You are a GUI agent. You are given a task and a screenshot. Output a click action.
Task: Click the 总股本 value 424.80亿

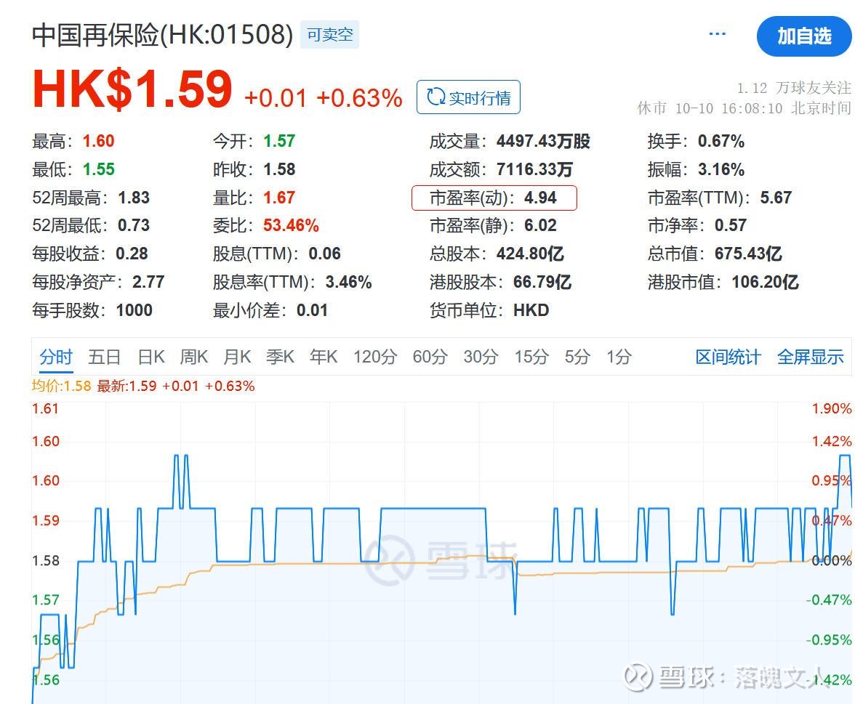coord(530,254)
